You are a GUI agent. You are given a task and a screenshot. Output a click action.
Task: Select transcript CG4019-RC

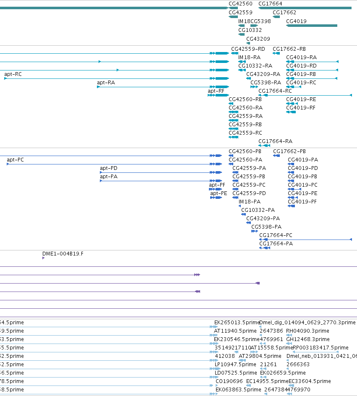[x=301, y=82]
